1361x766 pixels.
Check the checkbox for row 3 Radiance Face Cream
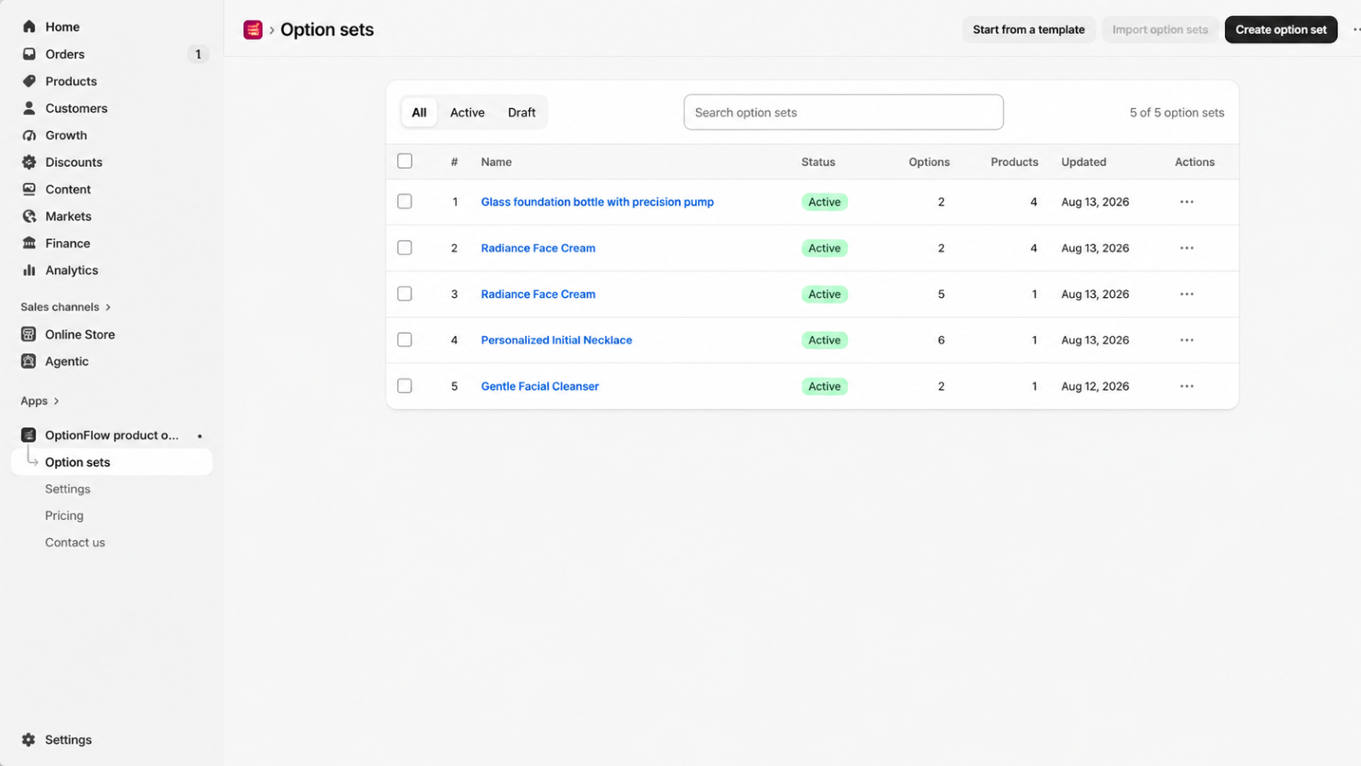point(405,294)
